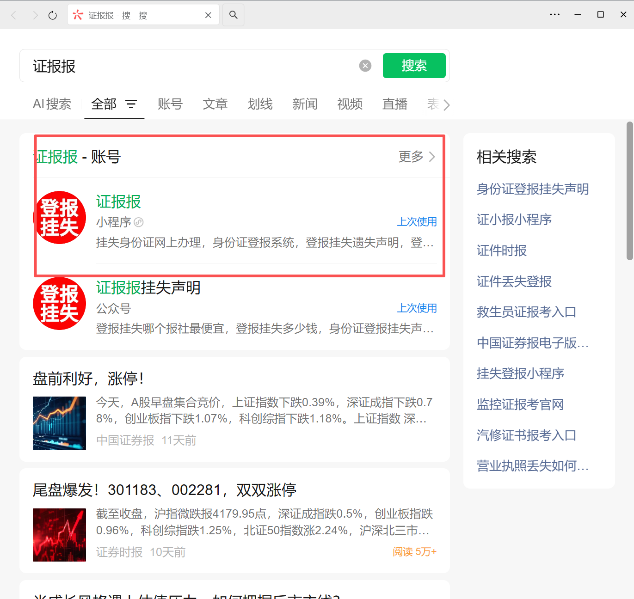Search related 挂失登报小程序

pos(521,373)
